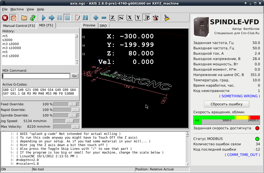Toggle the machine power button
The width and height of the screenshot is (264, 173).
point(13,18)
